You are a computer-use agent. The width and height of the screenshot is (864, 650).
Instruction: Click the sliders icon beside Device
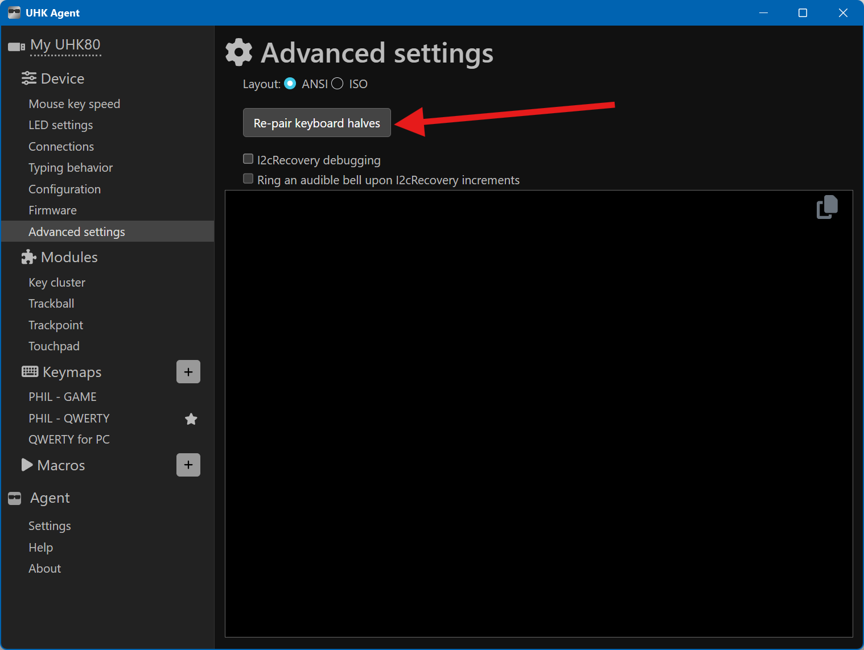click(29, 78)
